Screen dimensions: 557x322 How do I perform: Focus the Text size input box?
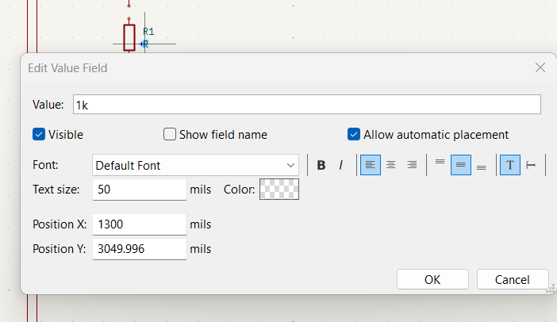coord(140,190)
